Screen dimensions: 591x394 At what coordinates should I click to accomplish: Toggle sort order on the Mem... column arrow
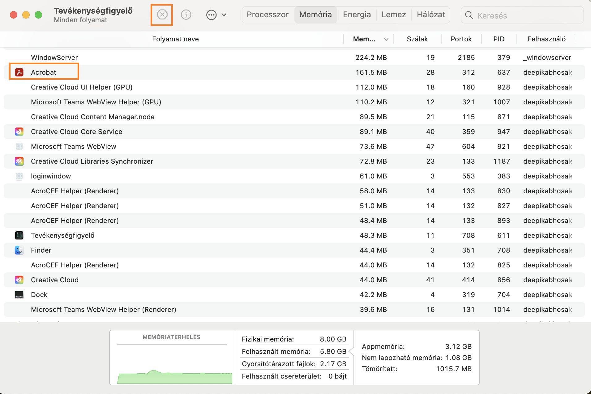[x=386, y=39]
